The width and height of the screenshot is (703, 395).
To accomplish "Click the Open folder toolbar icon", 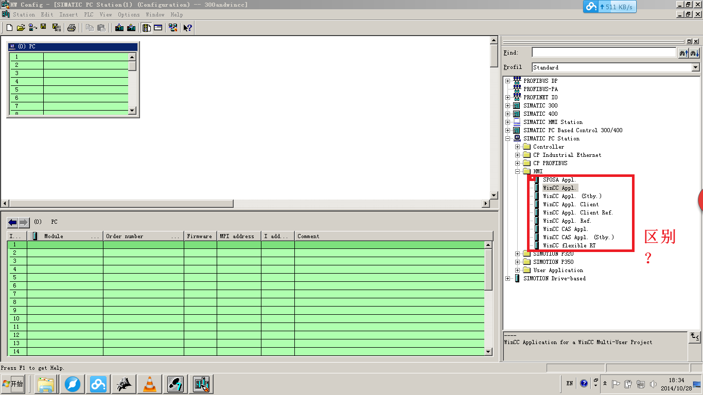I will [21, 28].
